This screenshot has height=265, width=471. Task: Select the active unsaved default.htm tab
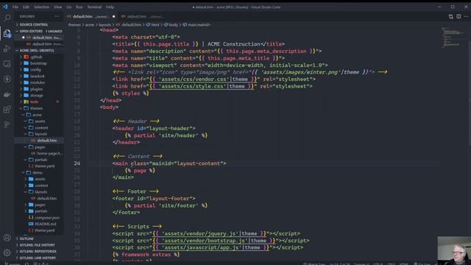pyautogui.click(x=91, y=16)
